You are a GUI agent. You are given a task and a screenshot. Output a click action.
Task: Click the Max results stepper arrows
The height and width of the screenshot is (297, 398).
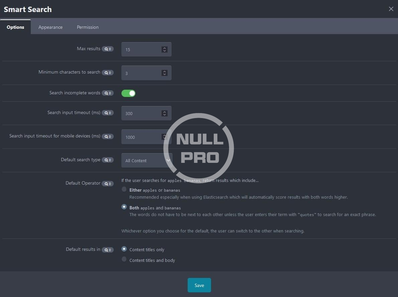point(164,50)
